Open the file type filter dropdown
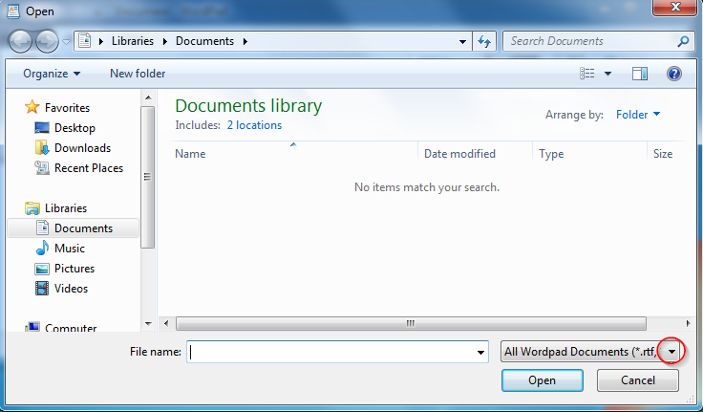Screen dimensions: 703x412 673,352
